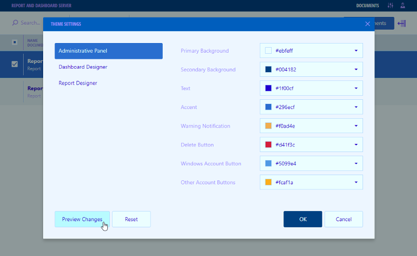
Task: Click the Cancel button
Action: [x=344, y=219]
